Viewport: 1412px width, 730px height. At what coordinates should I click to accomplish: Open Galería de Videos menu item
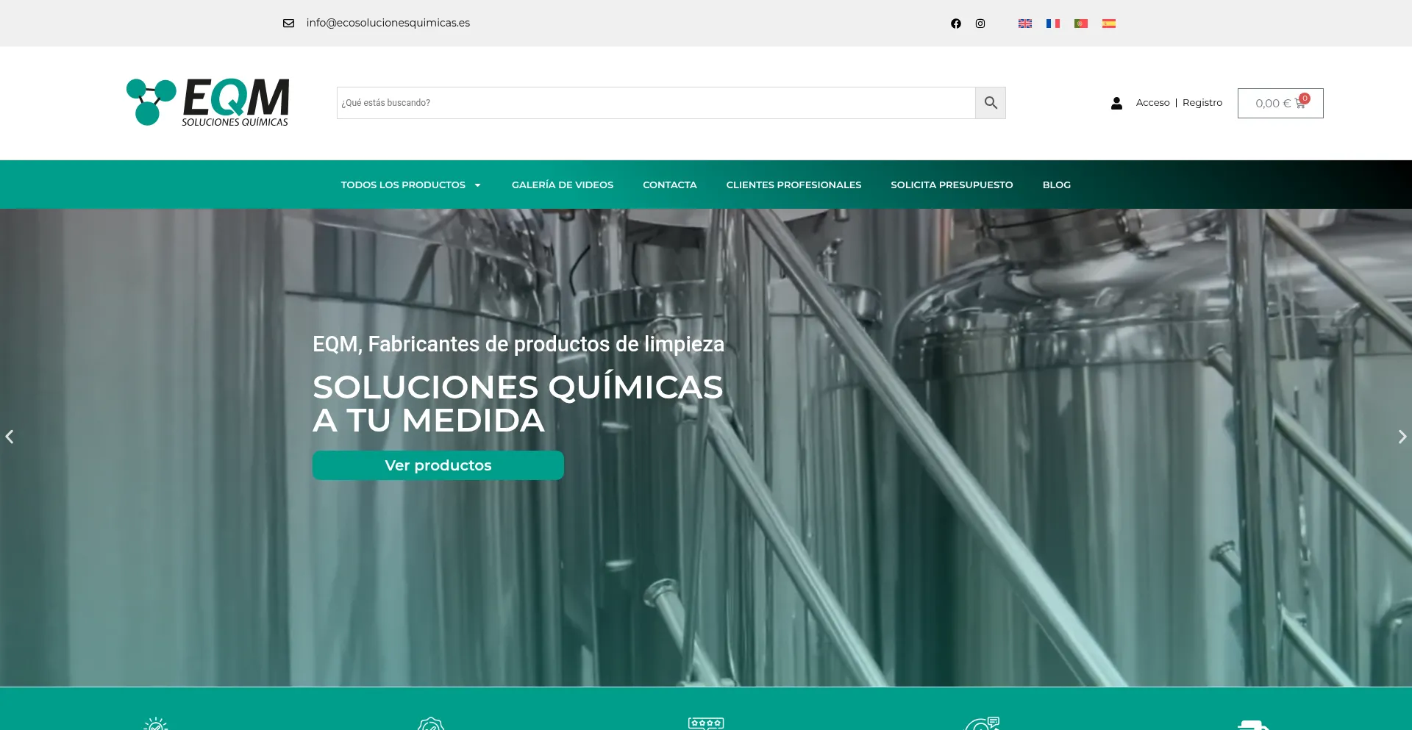point(562,185)
